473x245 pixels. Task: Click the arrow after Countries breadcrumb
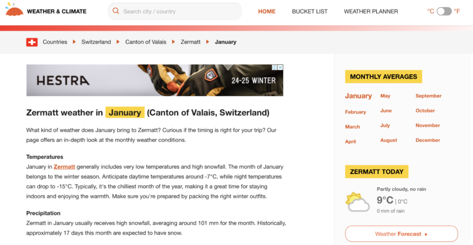(74, 42)
